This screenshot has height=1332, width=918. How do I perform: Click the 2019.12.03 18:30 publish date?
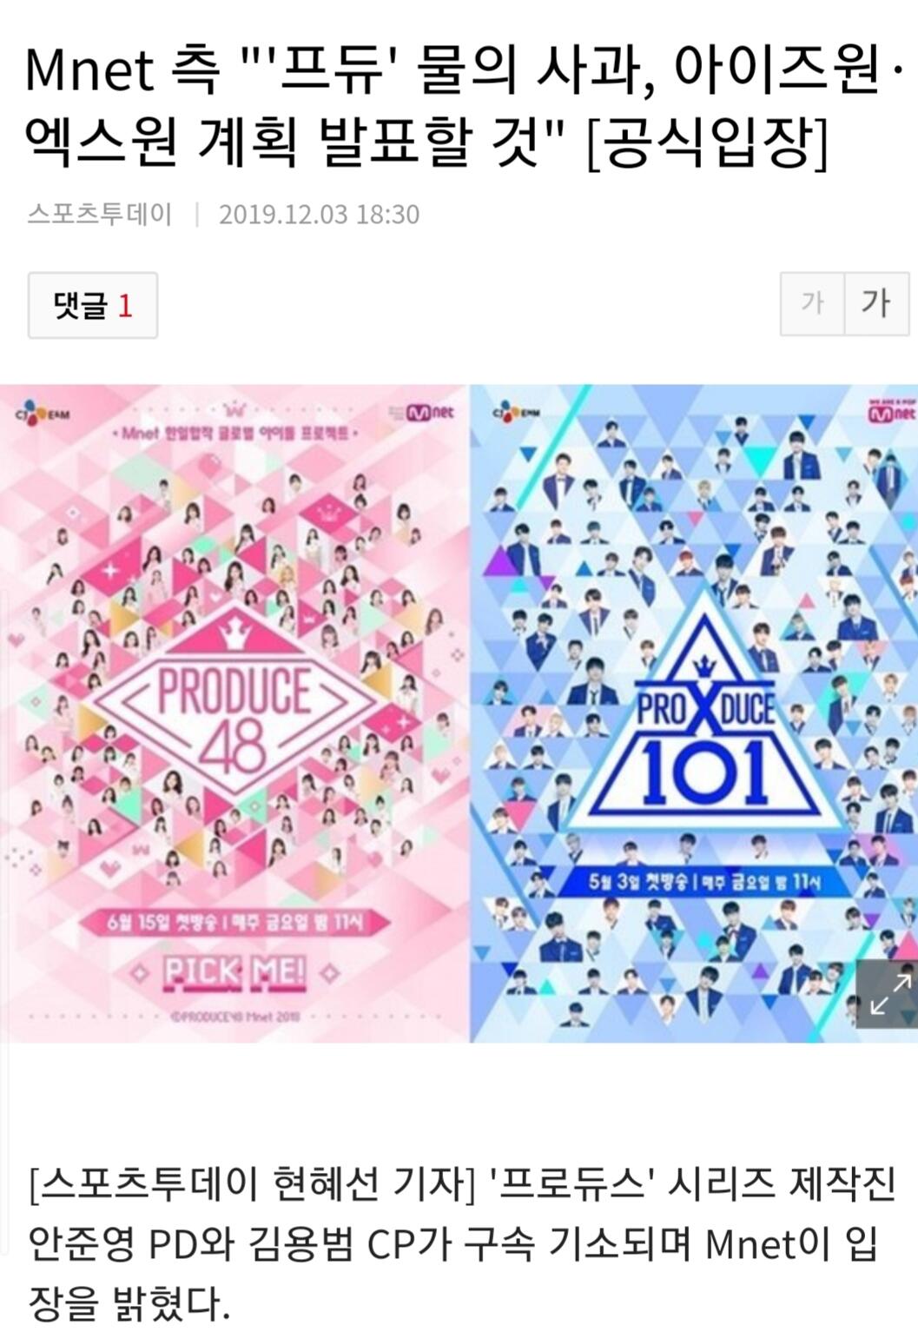[x=319, y=214]
